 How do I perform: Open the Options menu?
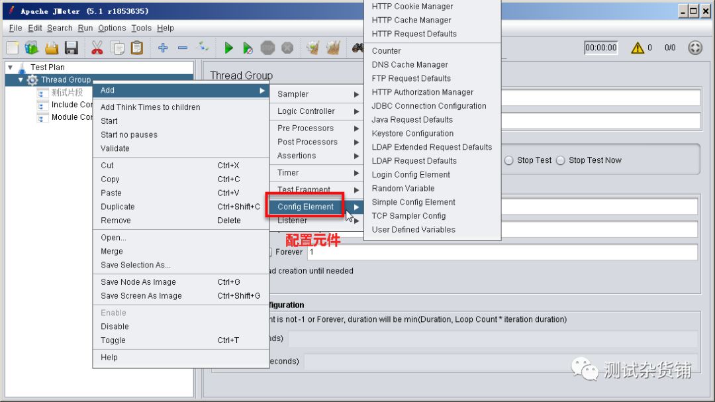point(112,28)
